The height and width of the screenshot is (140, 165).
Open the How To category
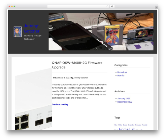(121, 75)
